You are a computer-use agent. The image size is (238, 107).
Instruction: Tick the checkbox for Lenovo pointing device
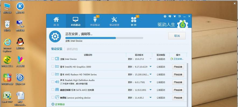(x=53, y=97)
